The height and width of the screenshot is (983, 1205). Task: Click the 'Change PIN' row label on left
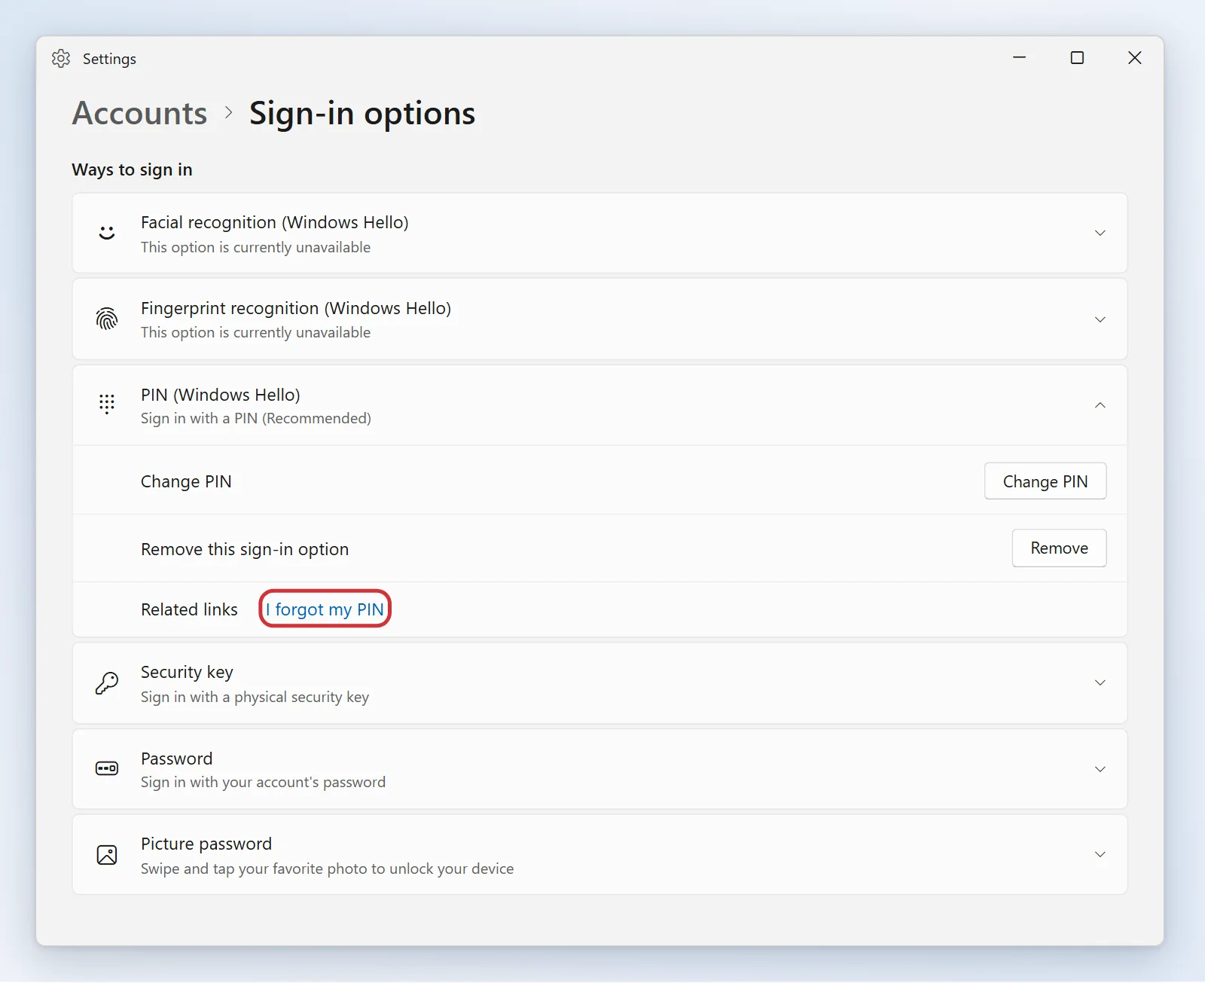186,481
